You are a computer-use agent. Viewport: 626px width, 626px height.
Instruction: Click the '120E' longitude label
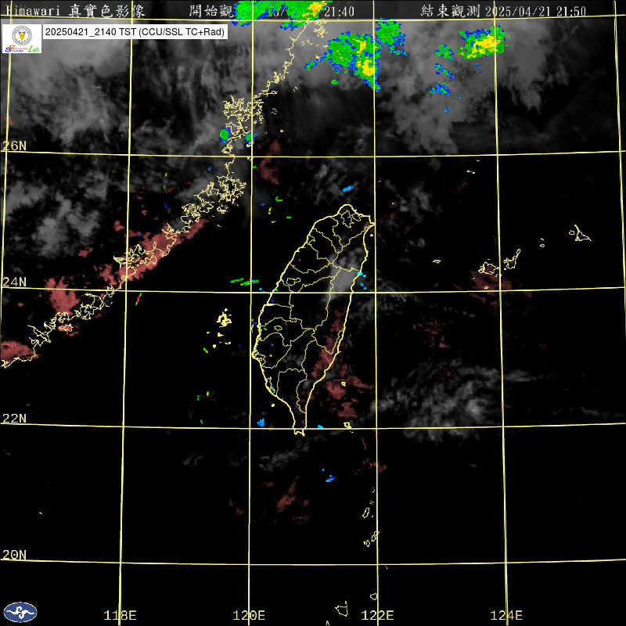(x=249, y=615)
